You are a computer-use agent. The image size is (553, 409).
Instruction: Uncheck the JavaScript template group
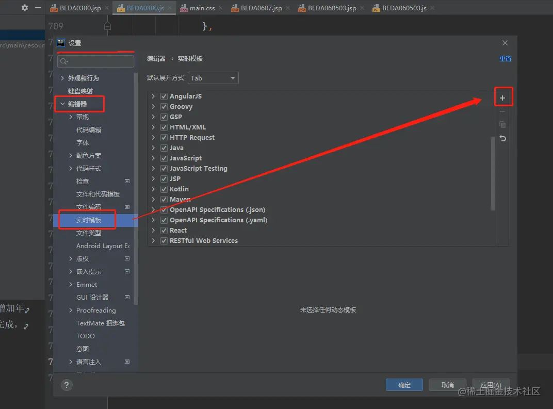pos(164,158)
